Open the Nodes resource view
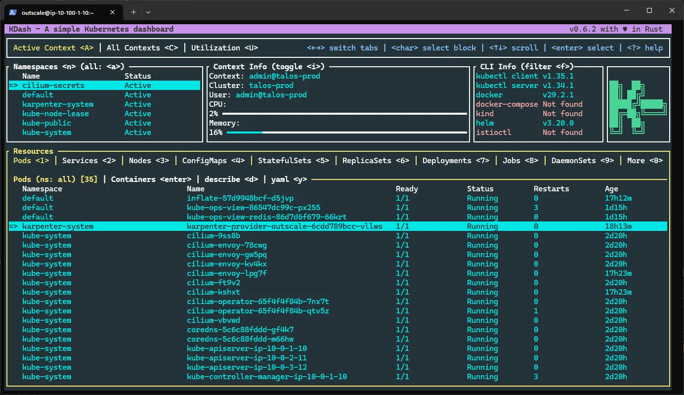The image size is (684, 395). [148, 160]
